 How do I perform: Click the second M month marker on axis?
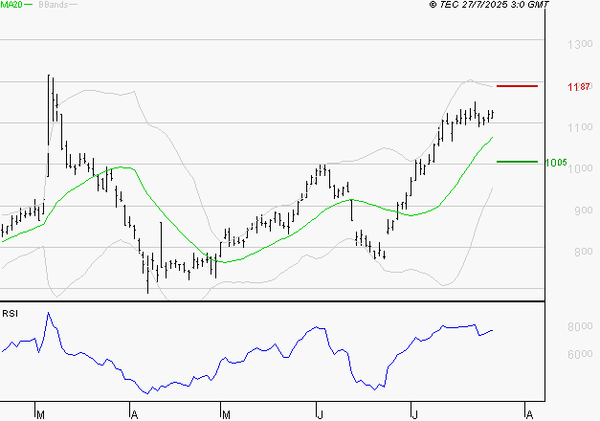[226, 415]
